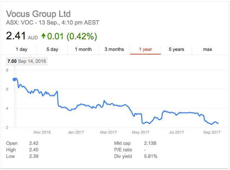This screenshot has height=170, width=230.
Task: Open the 1 month range tab
Action: (x=83, y=50)
